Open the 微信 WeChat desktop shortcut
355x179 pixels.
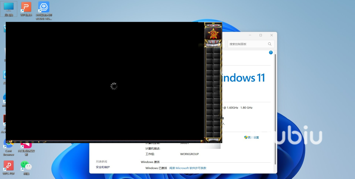26,166
